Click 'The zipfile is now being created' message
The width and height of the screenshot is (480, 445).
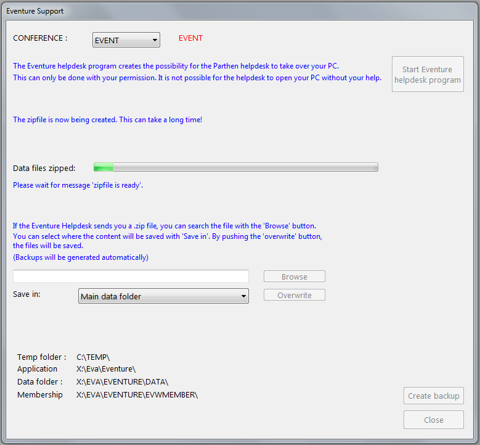point(107,120)
